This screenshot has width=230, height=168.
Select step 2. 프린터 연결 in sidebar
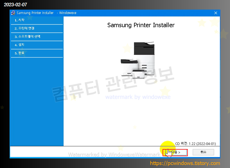[x=37, y=29]
